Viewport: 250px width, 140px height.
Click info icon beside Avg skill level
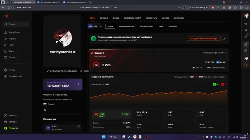click(x=225, y=77)
